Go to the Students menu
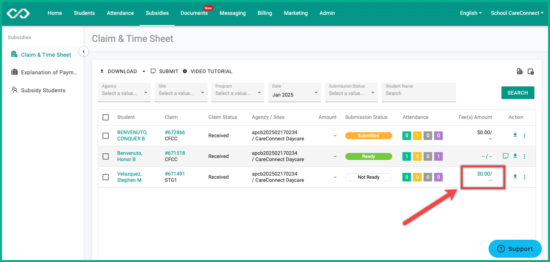 pyautogui.click(x=84, y=13)
